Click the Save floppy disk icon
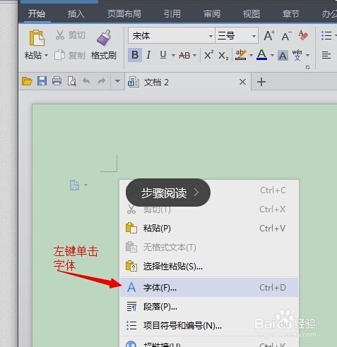Screen dimensions: 337x347 (x=42, y=81)
